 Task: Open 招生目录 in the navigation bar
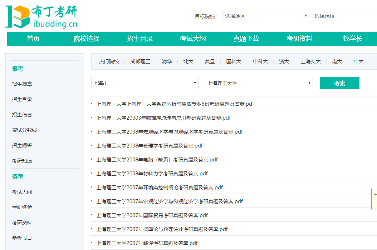pyautogui.click(x=140, y=39)
